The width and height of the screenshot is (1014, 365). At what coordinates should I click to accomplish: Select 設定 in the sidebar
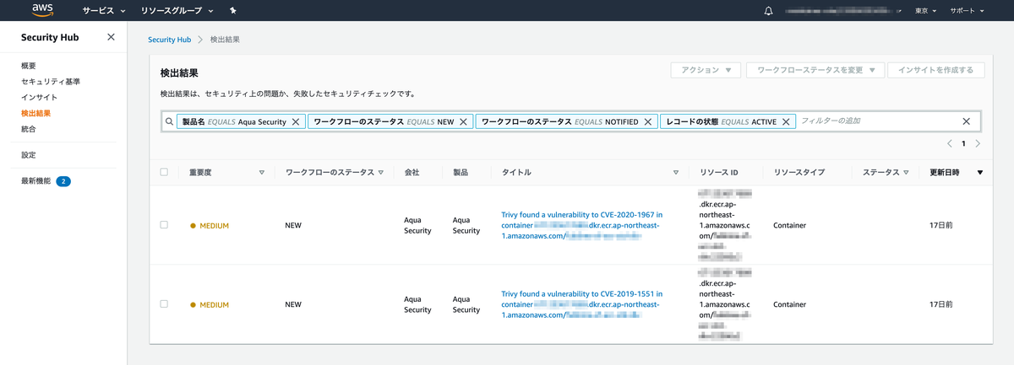click(x=29, y=155)
